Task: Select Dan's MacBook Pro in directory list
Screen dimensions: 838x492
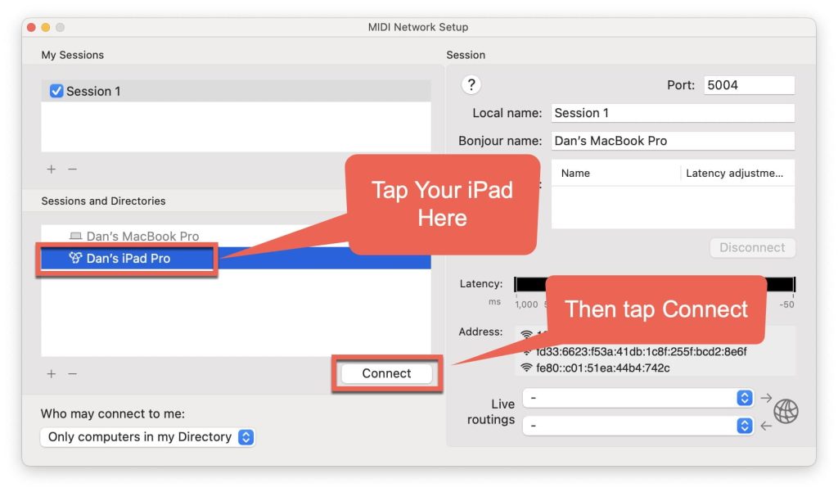Action: click(x=142, y=237)
